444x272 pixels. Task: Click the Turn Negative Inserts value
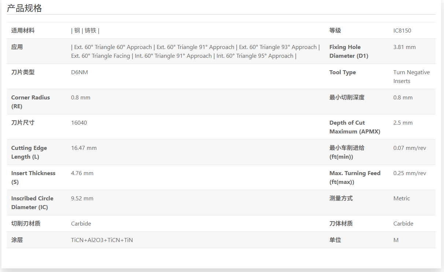[411, 77]
